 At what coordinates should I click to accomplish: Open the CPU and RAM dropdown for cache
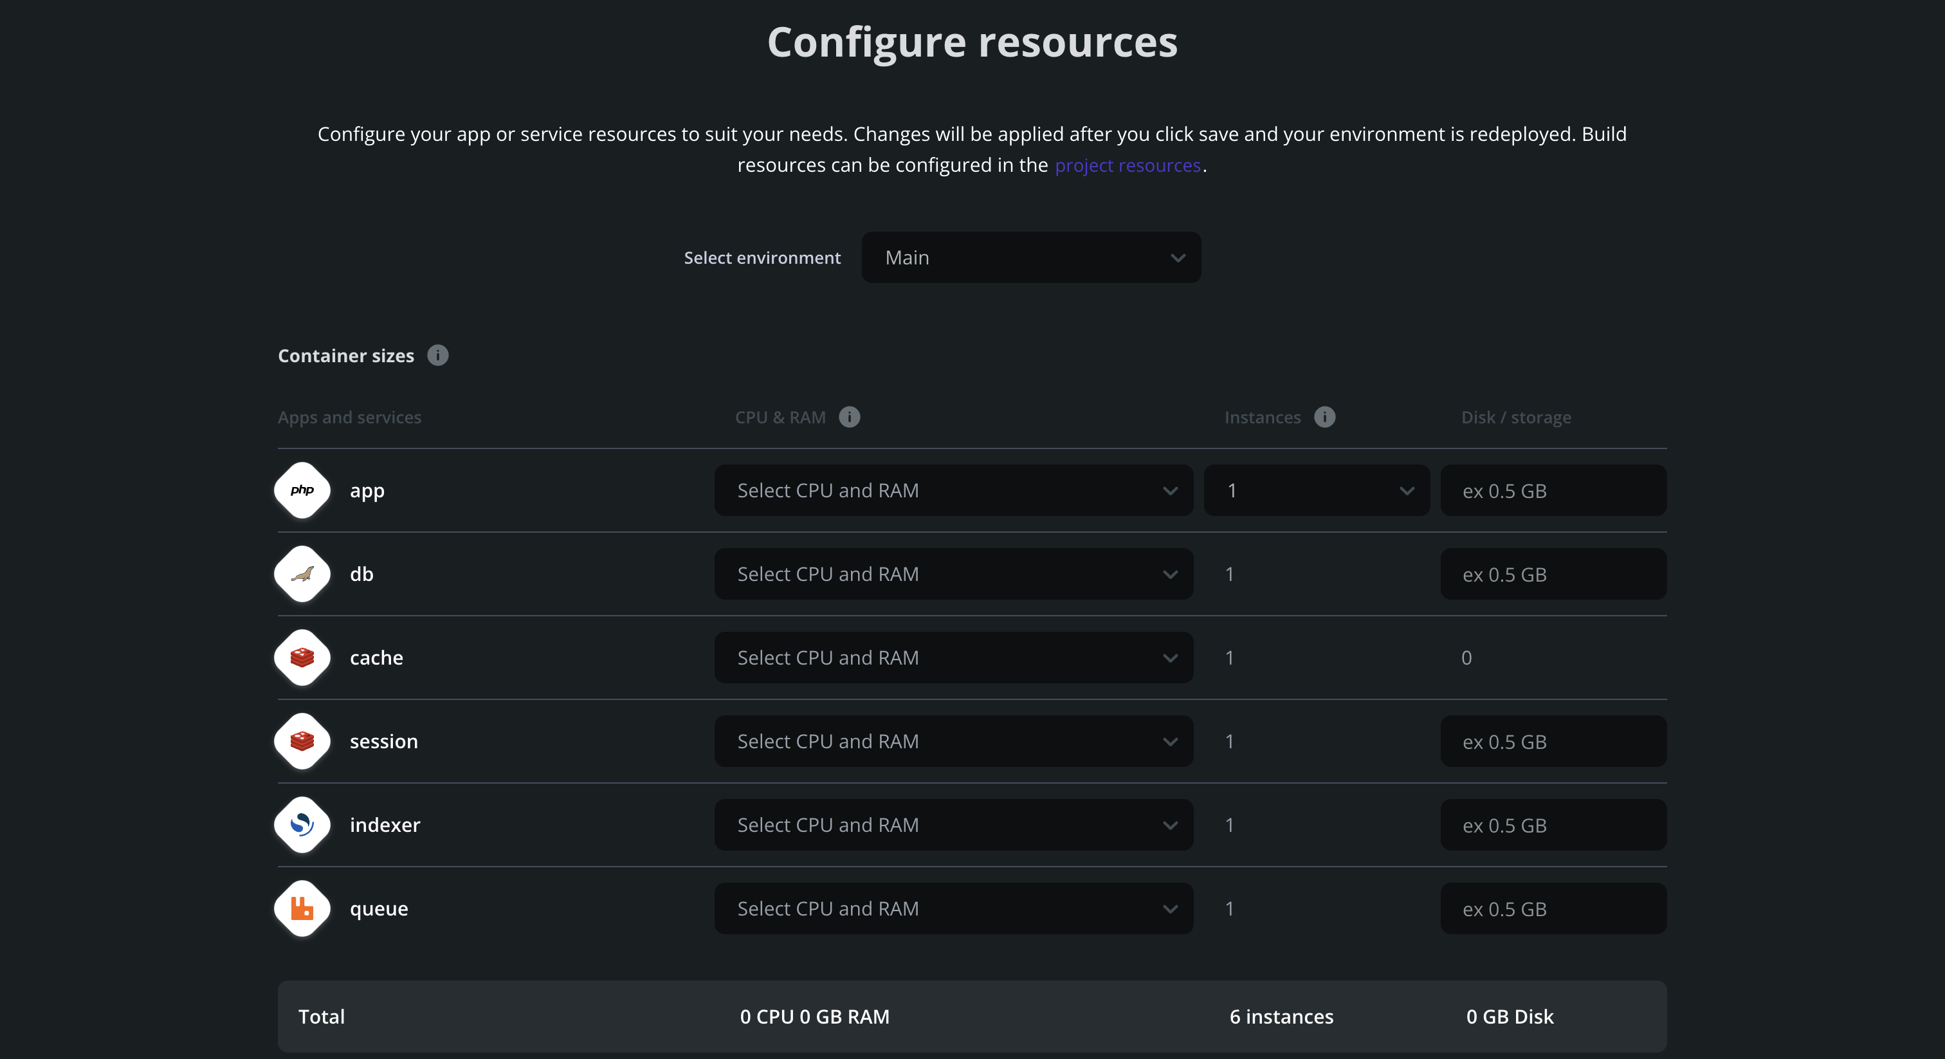click(954, 657)
